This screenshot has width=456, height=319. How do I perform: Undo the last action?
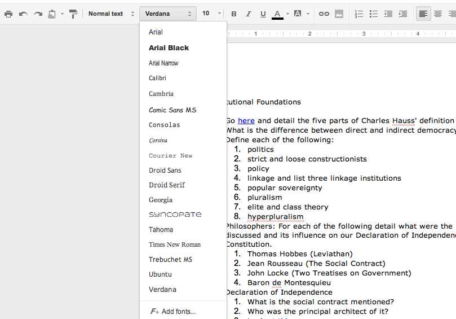pos(23,14)
